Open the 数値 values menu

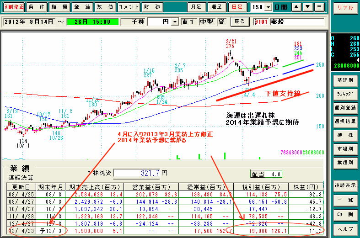(x=105, y=7)
